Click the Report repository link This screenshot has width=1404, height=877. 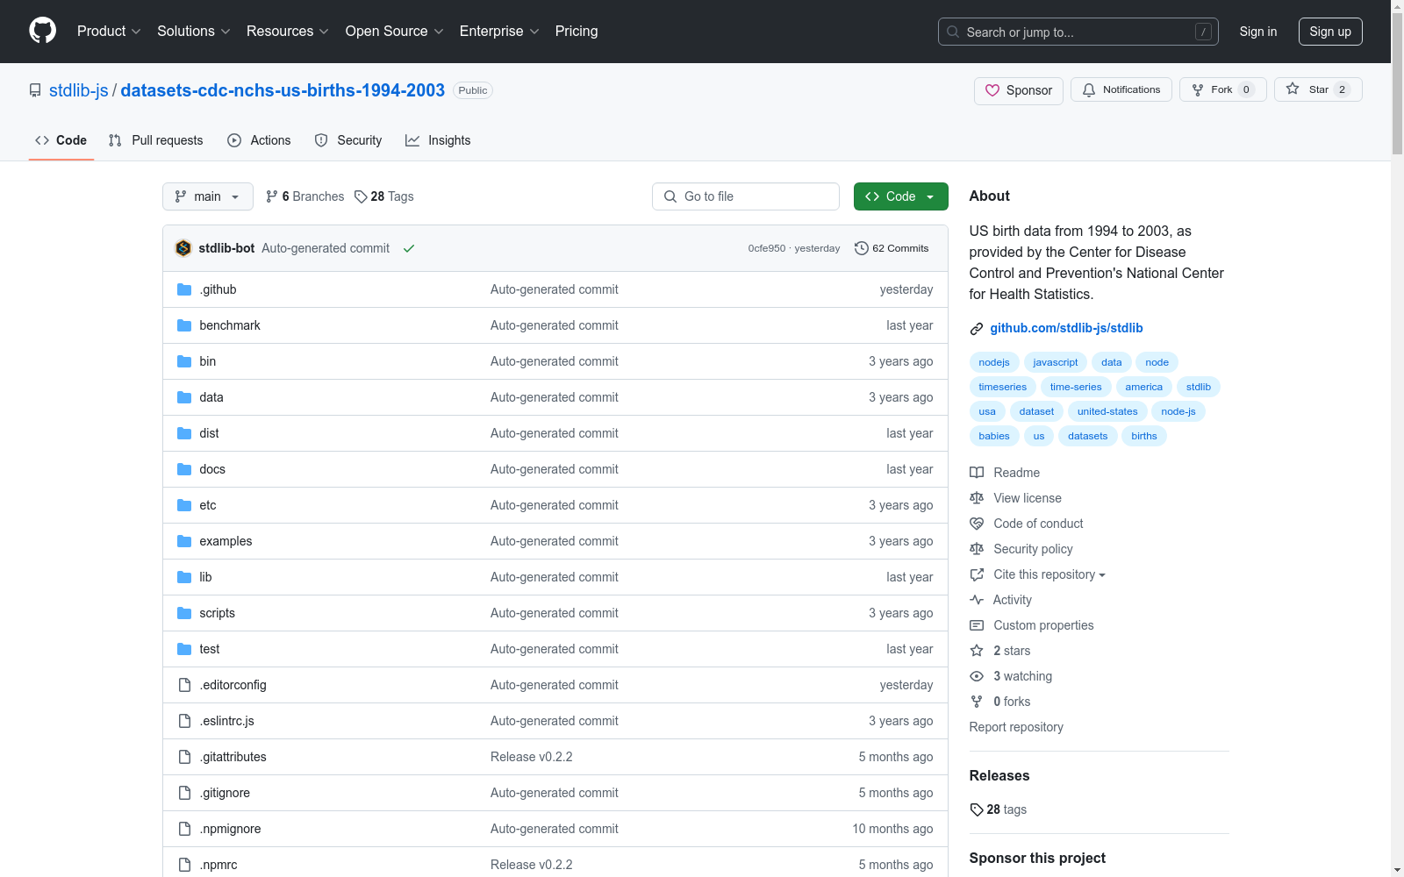click(1016, 727)
